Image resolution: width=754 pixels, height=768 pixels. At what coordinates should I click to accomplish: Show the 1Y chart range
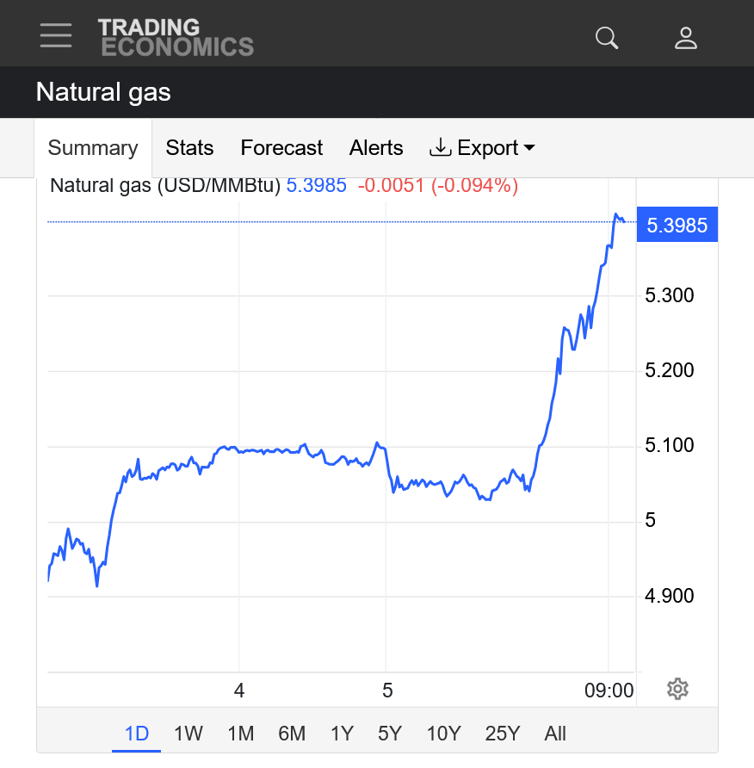click(342, 734)
